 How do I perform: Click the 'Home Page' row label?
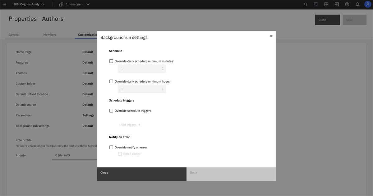[x=24, y=52]
